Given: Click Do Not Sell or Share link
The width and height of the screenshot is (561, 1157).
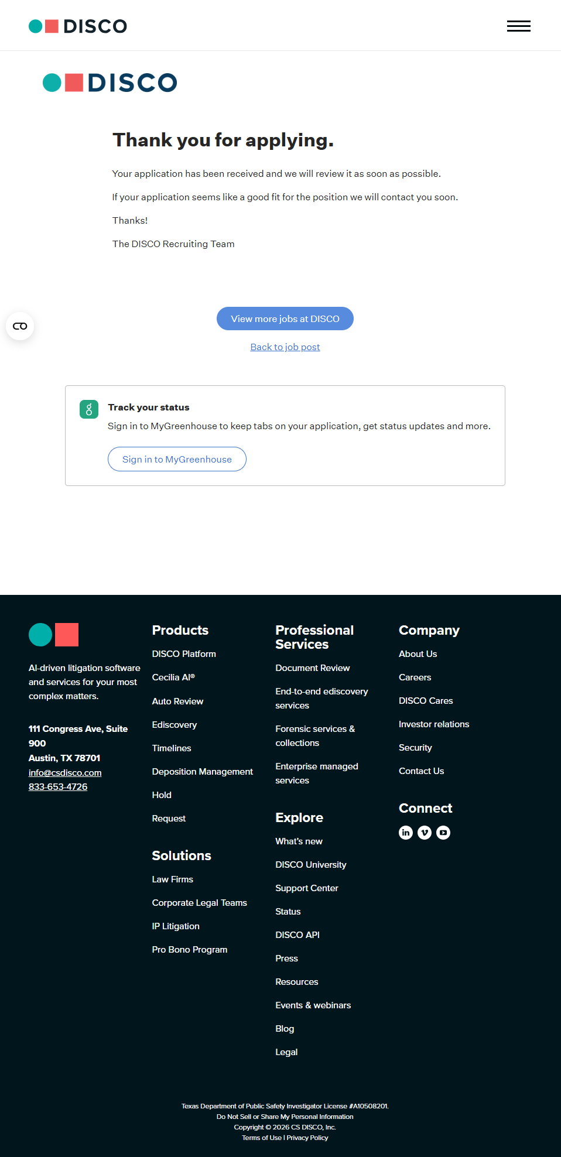Looking at the screenshot, I should [x=285, y=1117].
